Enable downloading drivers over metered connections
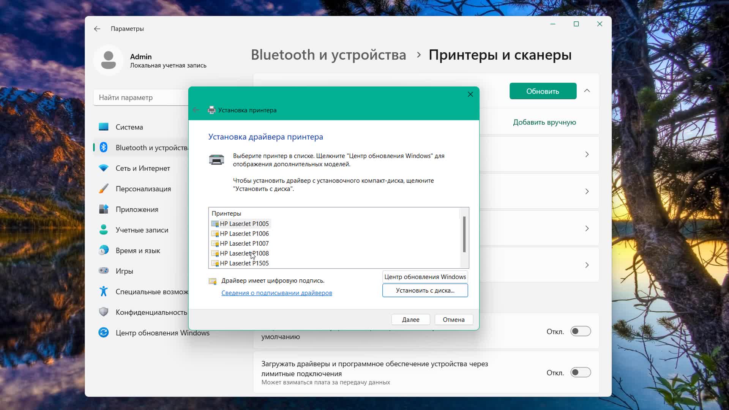The image size is (729, 410). pos(581,372)
